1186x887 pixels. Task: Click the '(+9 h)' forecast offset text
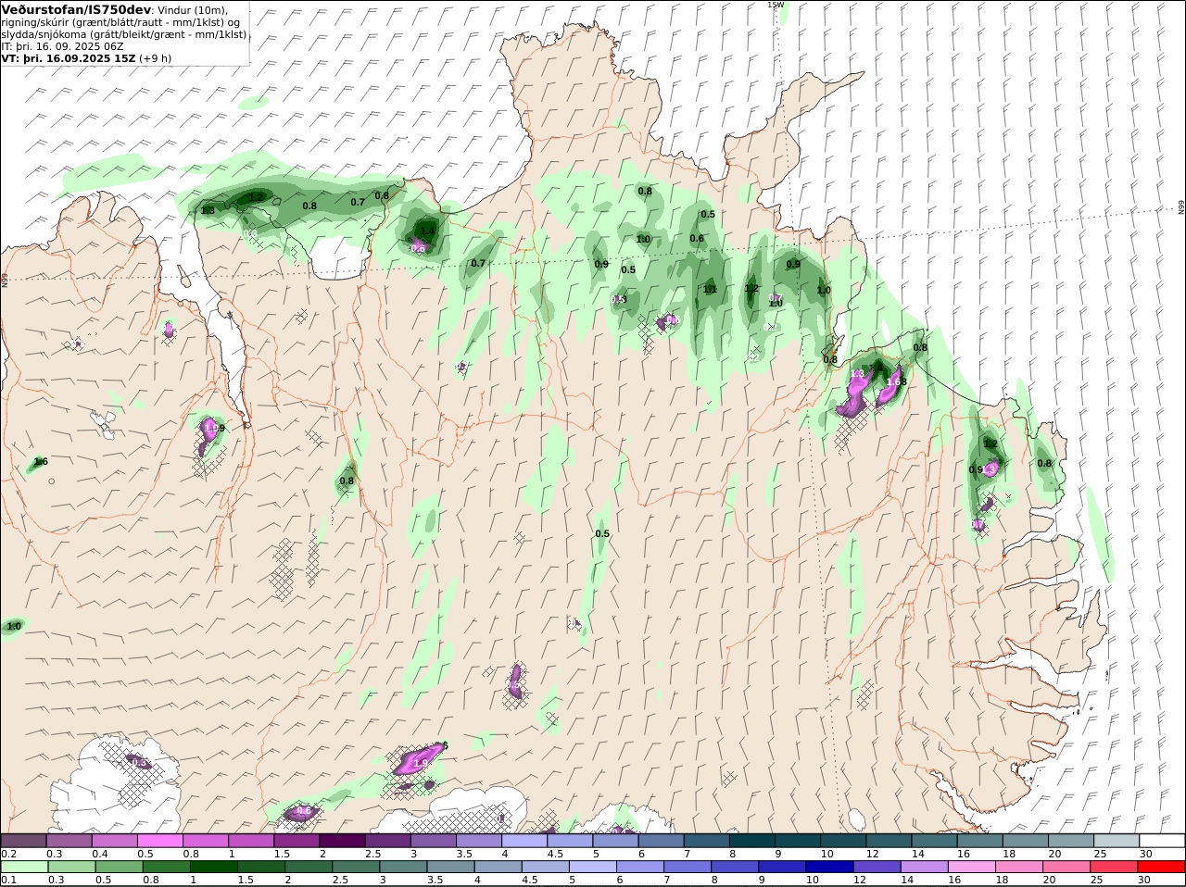pos(155,58)
